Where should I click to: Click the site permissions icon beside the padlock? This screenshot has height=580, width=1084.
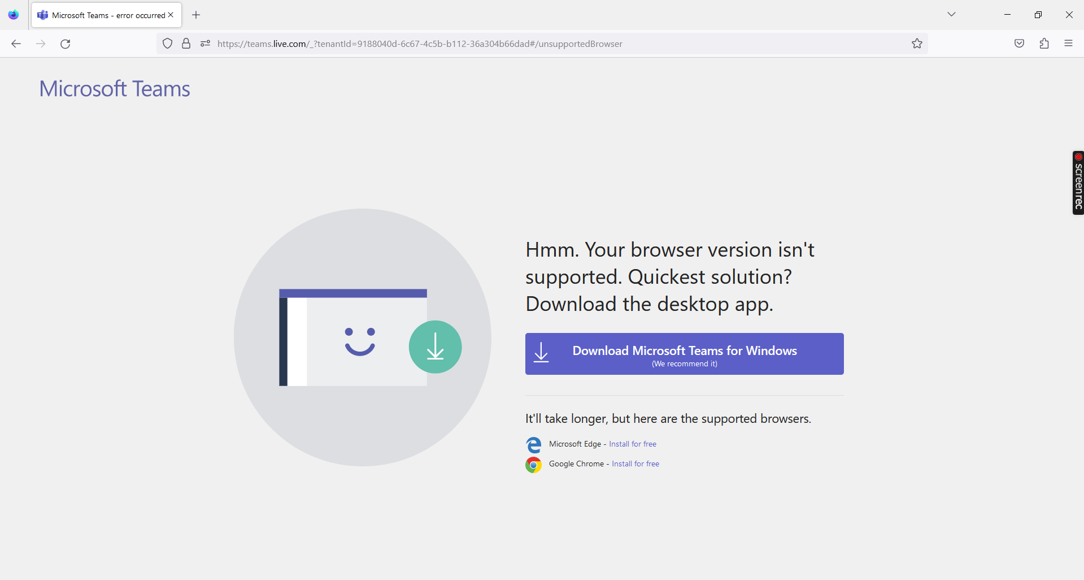(x=204, y=44)
